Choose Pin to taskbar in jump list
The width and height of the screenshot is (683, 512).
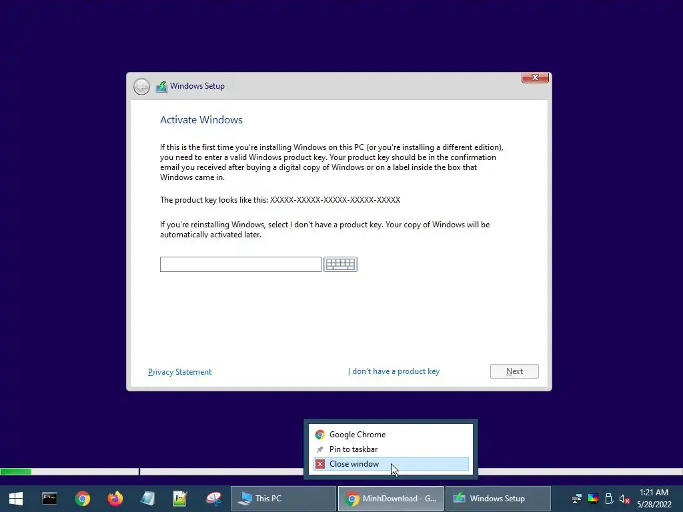[391, 449]
